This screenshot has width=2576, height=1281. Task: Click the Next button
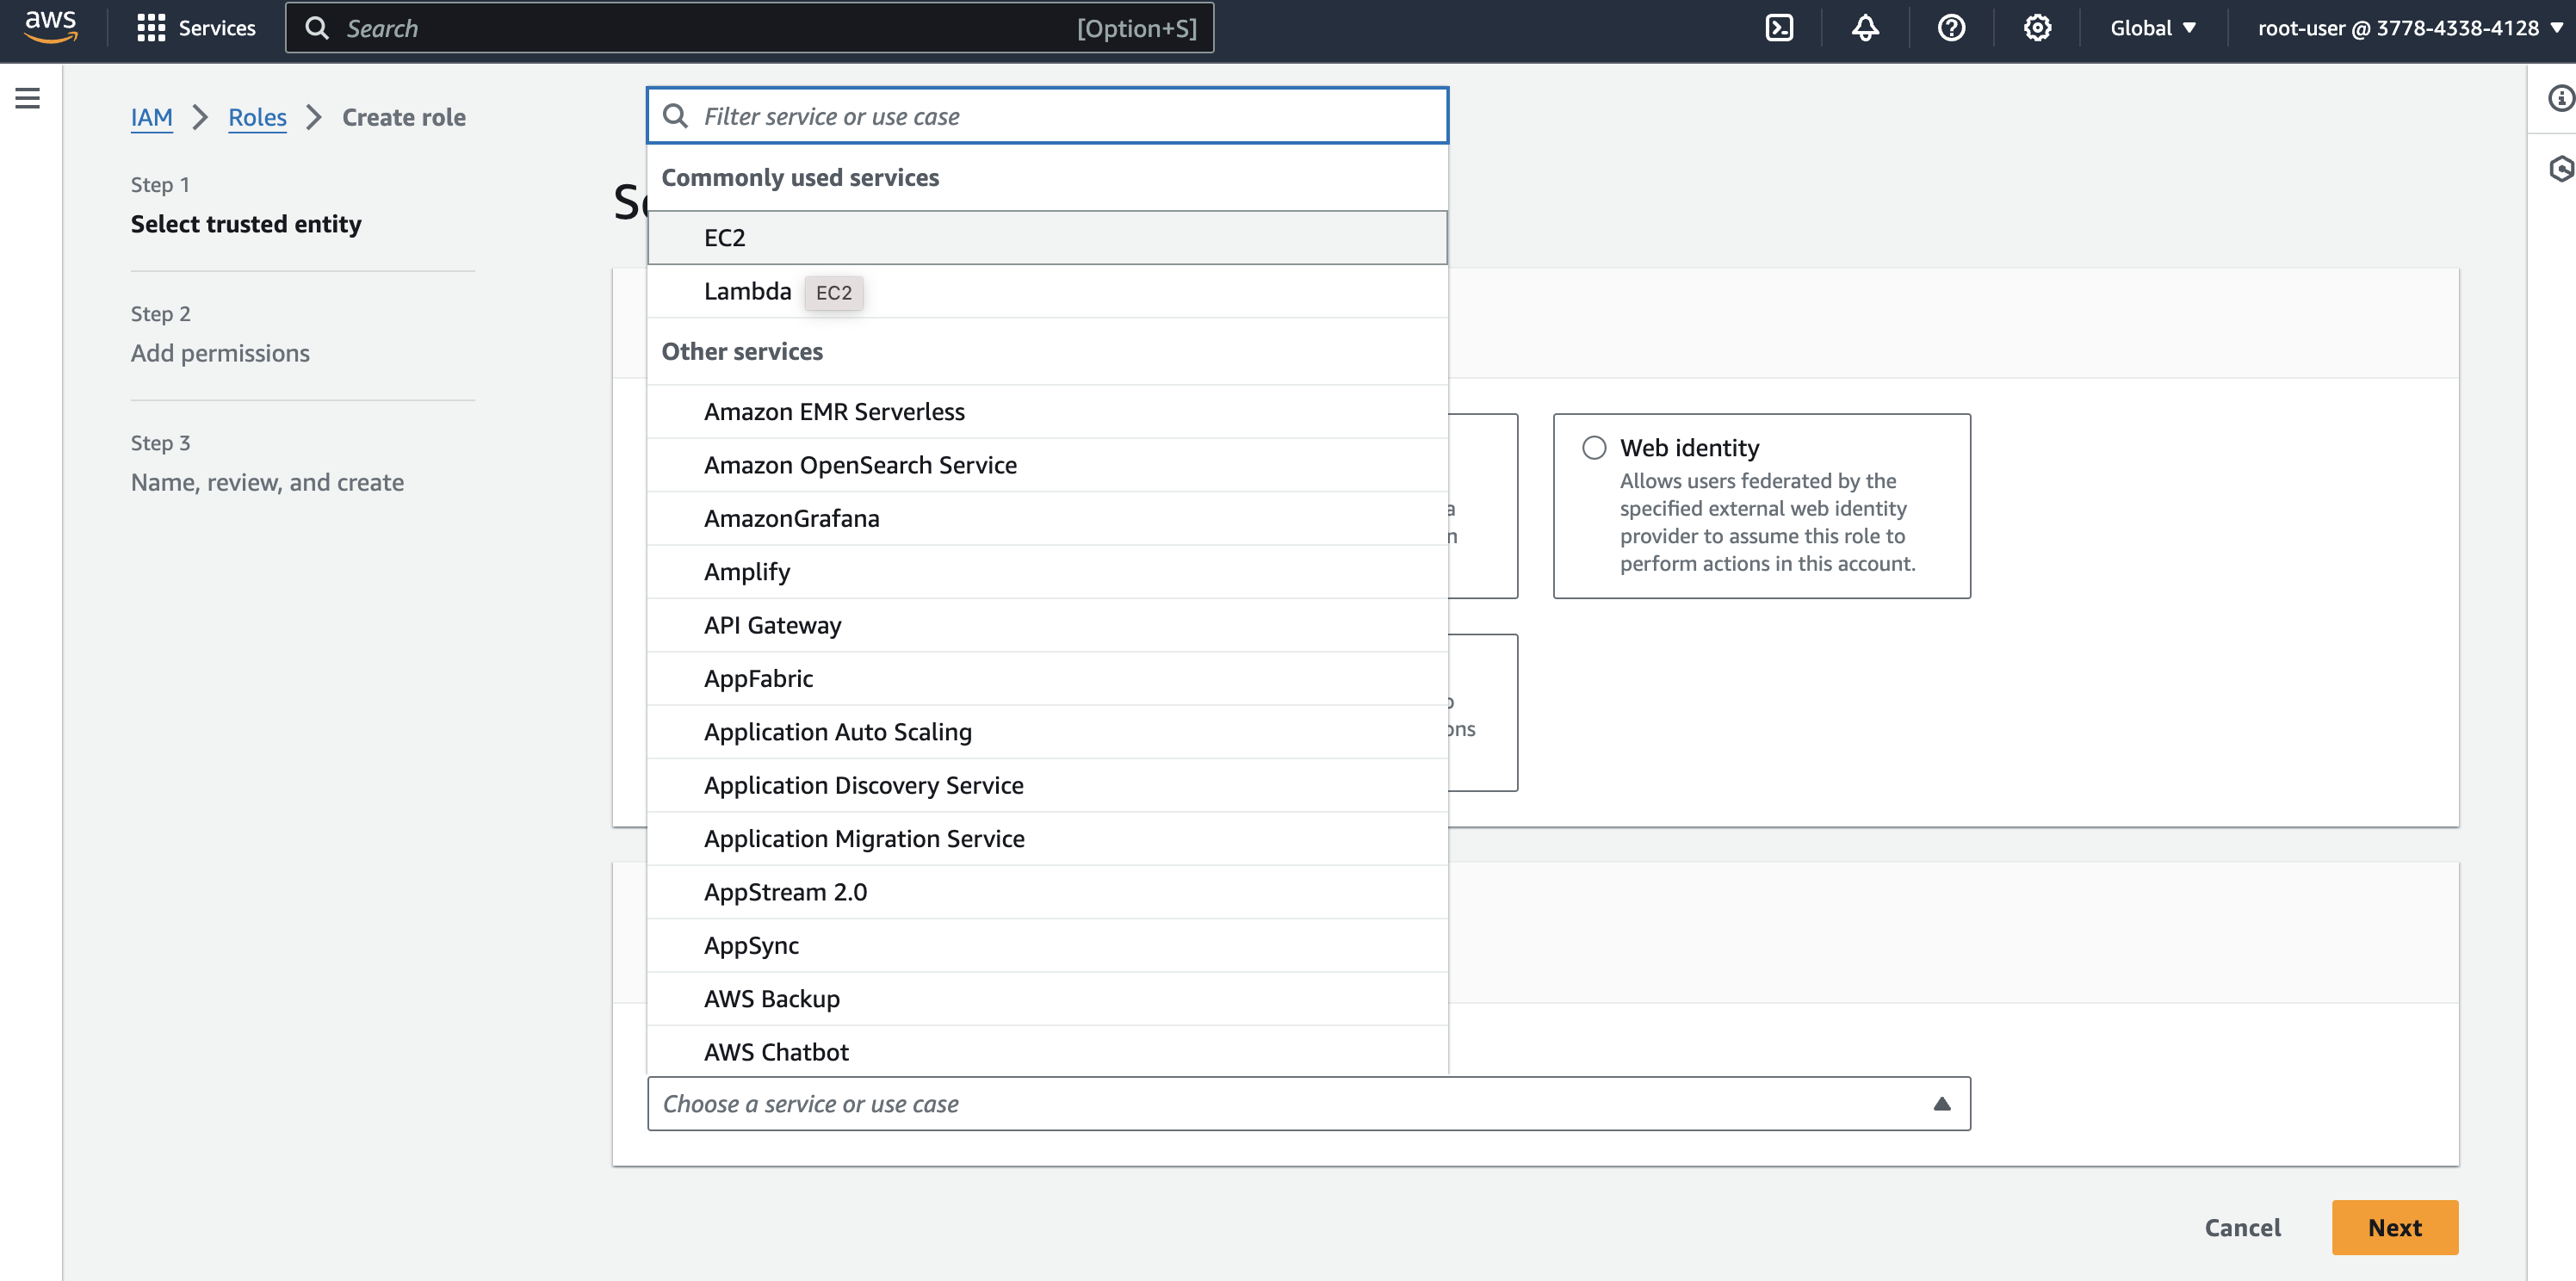(x=2394, y=1227)
